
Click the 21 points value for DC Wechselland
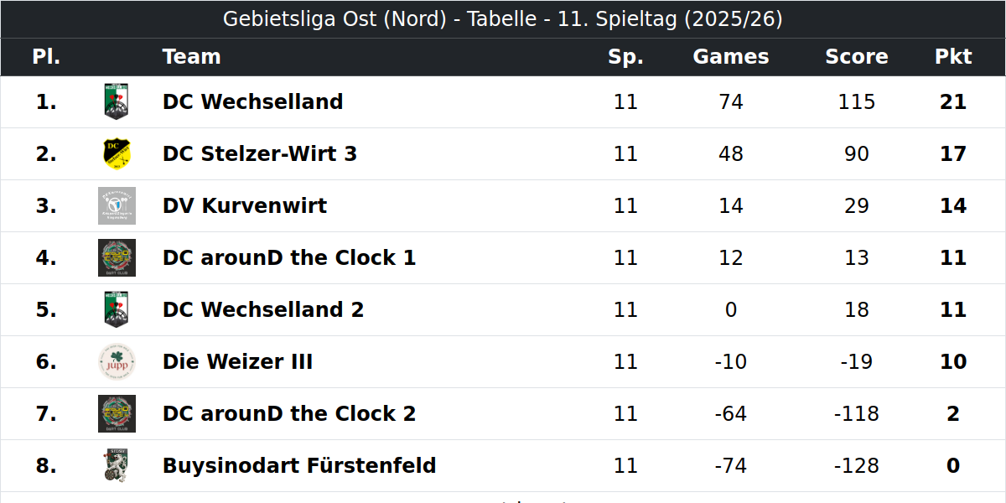click(953, 101)
